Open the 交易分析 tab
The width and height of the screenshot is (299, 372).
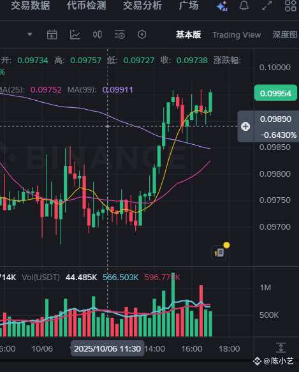click(x=142, y=6)
